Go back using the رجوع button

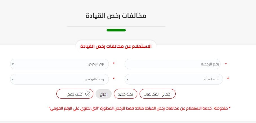(104, 94)
